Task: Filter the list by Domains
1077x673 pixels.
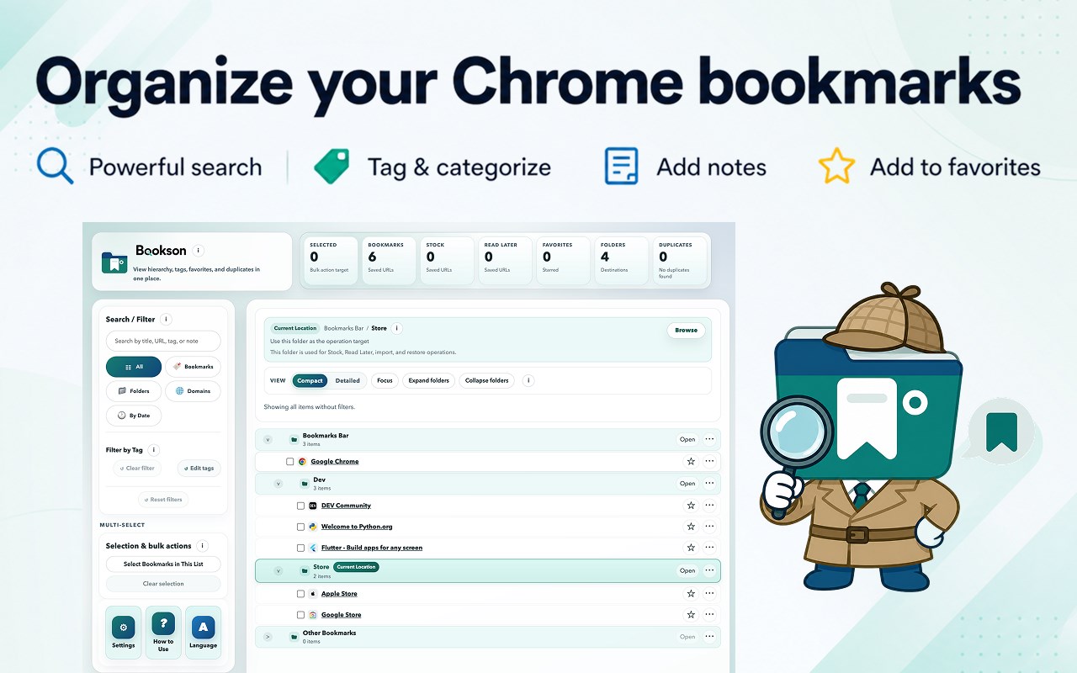Action: pos(194,391)
